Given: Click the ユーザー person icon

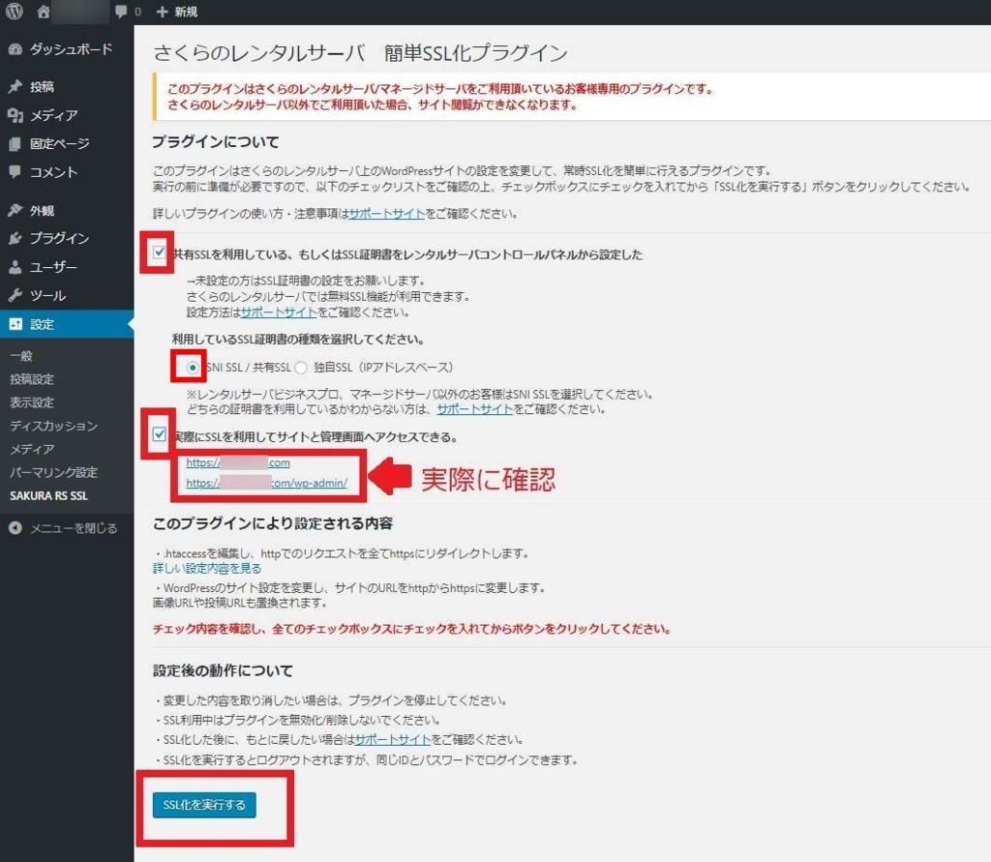Looking at the screenshot, I should [15, 267].
